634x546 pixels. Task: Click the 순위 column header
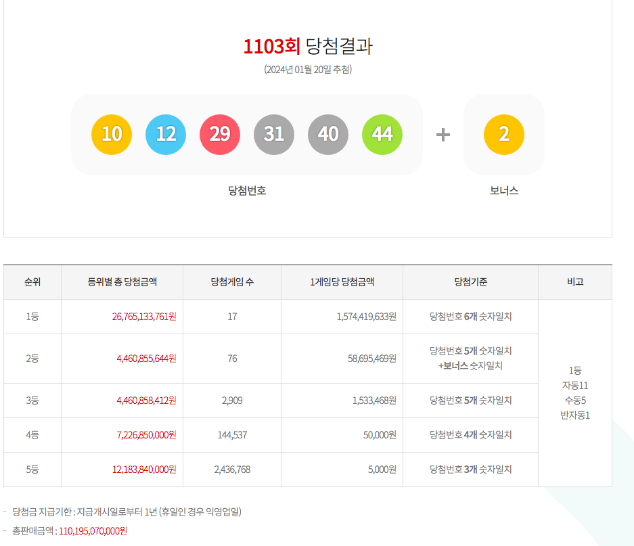click(32, 282)
